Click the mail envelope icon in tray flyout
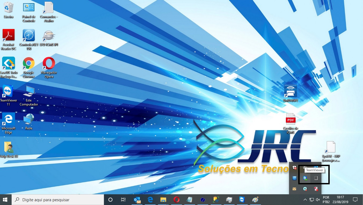The image size is (363, 205). pos(294,189)
